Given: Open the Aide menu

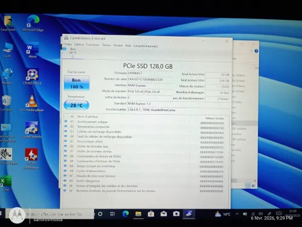Looking at the screenshot, I should pos(128,45).
